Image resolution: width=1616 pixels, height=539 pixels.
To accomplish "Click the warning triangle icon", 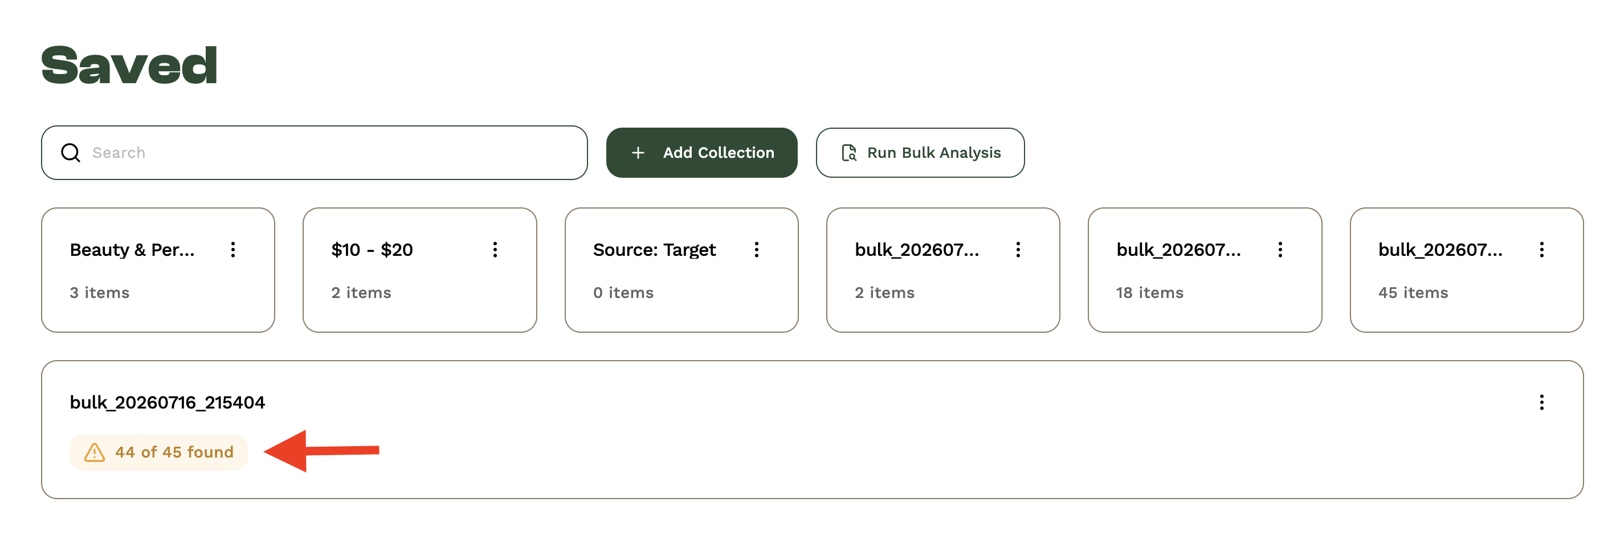I will pos(95,452).
